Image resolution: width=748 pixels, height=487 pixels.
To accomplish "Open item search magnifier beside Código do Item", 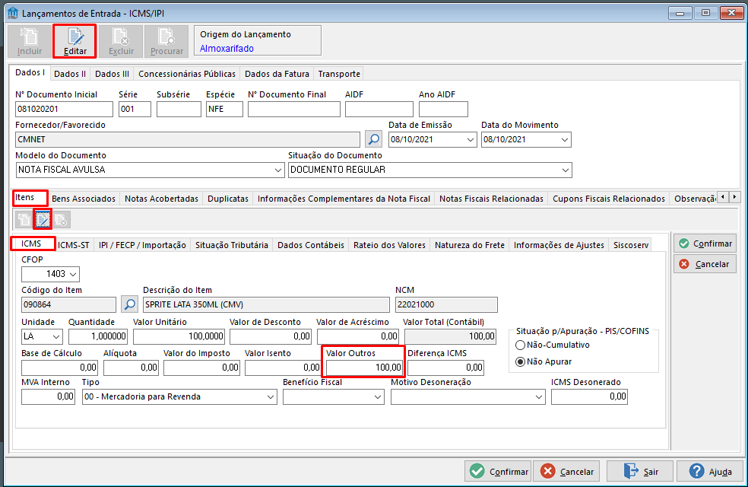I will click(x=130, y=304).
